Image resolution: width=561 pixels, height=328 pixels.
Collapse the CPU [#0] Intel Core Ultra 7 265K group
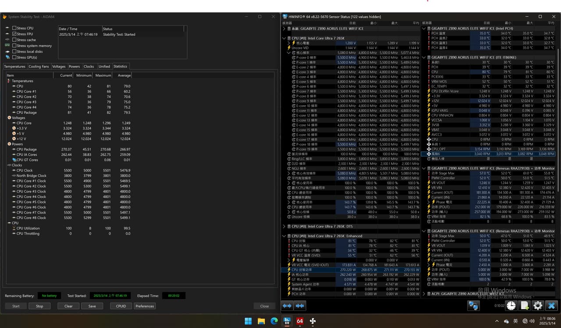coord(284,38)
